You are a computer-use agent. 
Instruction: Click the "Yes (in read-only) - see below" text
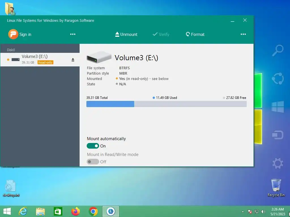144,79
